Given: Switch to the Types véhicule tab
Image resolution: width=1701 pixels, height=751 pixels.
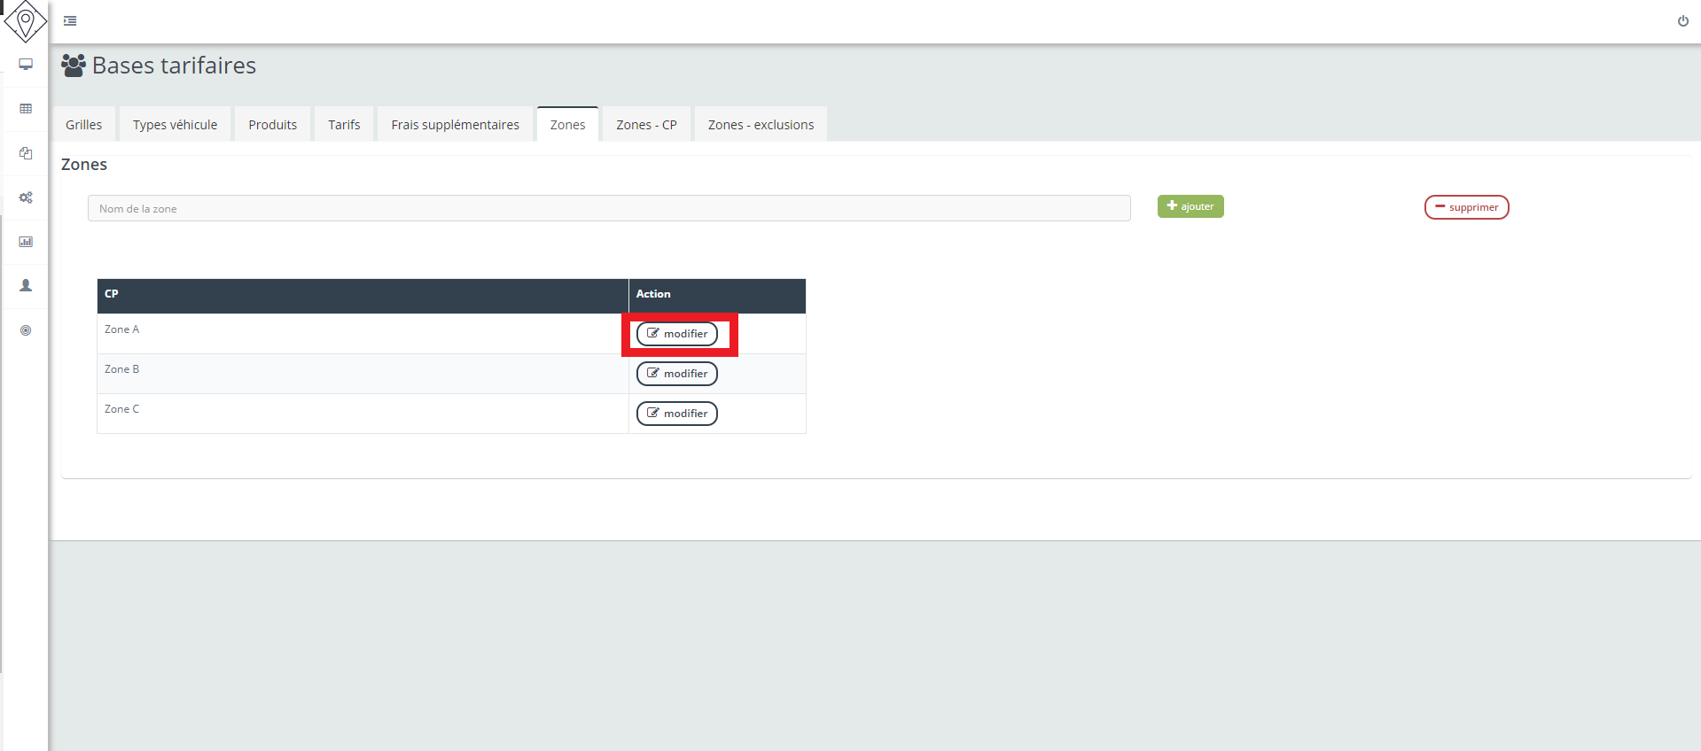Looking at the screenshot, I should tap(176, 124).
